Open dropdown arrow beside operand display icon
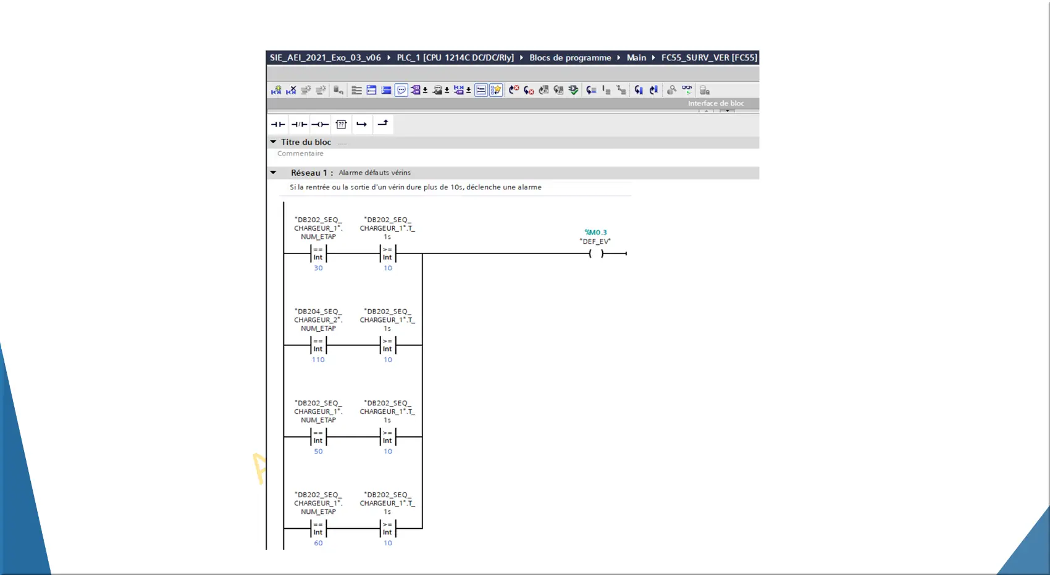The height and width of the screenshot is (575, 1050). tap(425, 90)
